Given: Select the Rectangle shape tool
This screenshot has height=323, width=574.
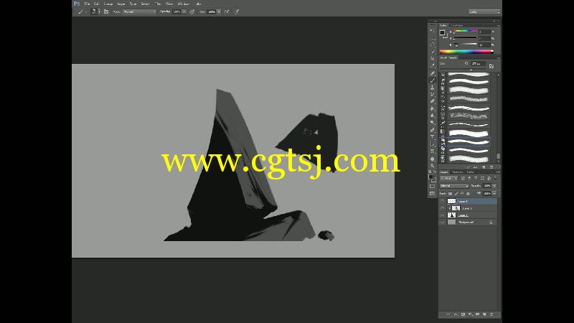Looking at the screenshot, I should [x=433, y=151].
